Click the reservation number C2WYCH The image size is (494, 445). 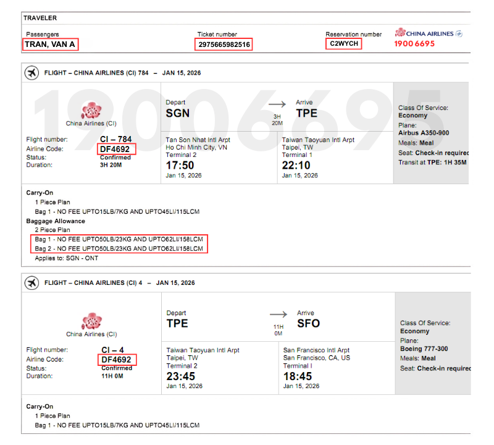[x=343, y=44]
